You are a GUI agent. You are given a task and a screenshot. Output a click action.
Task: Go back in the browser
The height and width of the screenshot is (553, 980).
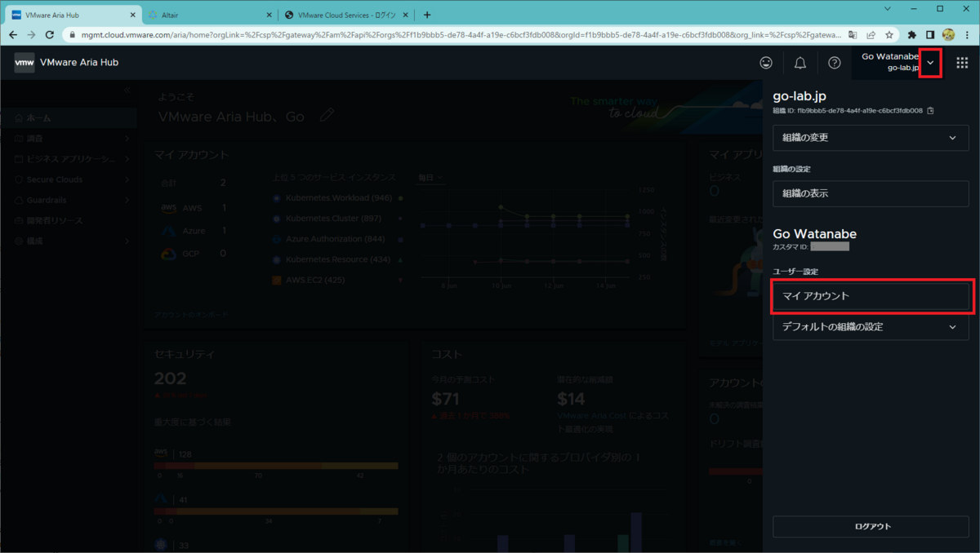click(13, 35)
